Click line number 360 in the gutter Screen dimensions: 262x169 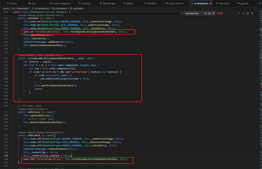point(6,159)
